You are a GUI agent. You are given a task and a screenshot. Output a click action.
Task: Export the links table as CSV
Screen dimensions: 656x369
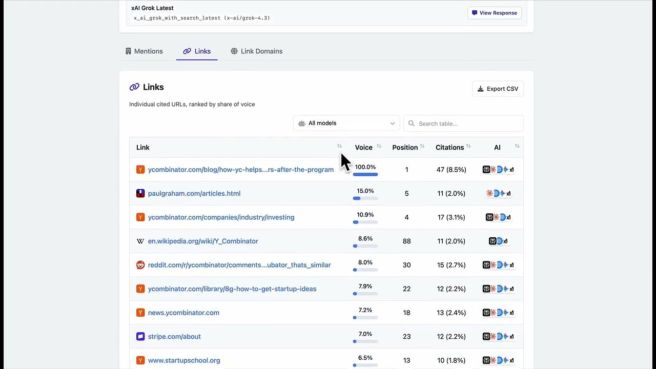click(498, 89)
